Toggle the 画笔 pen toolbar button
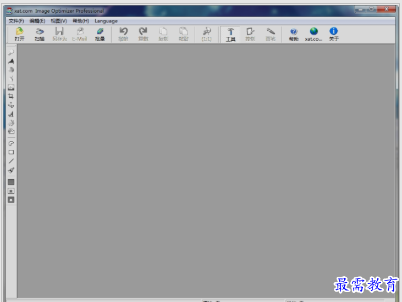402x302 pixels. pyautogui.click(x=271, y=34)
